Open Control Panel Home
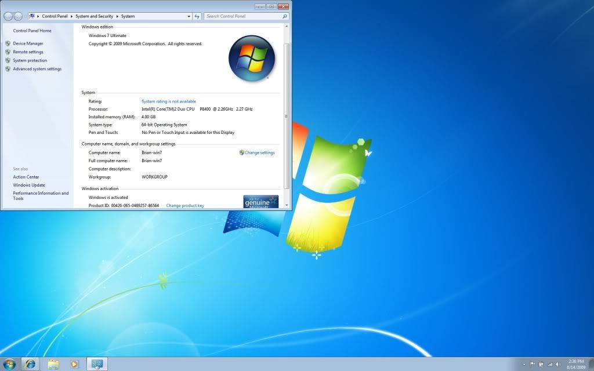Viewport: 594px width, 371px height. (x=32, y=31)
